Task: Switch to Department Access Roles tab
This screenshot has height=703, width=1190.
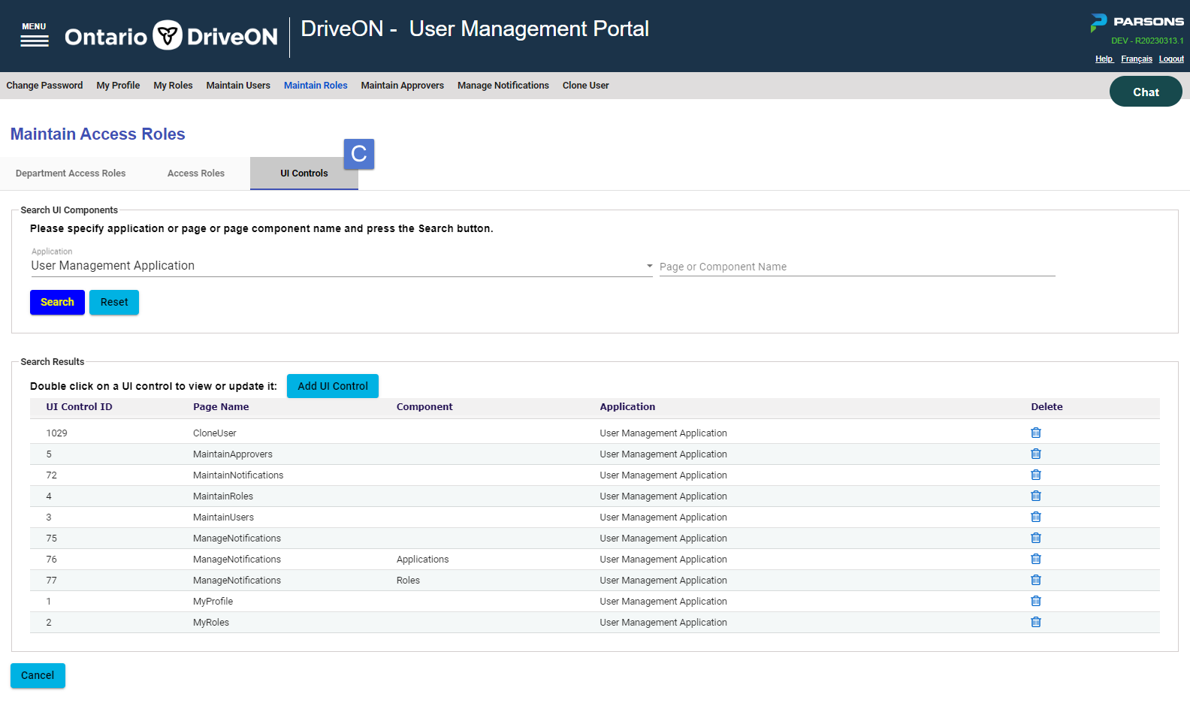Action: (x=71, y=173)
